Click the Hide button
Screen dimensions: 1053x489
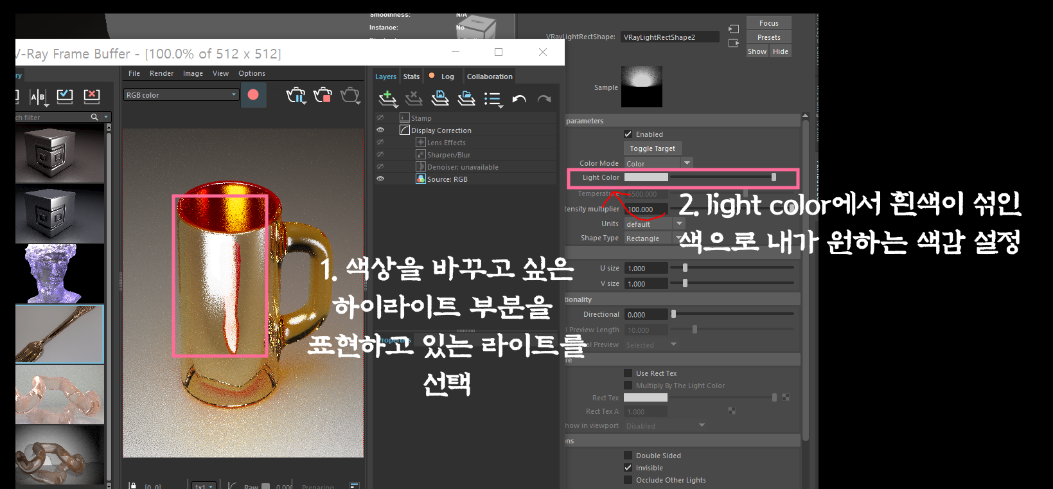[x=781, y=51]
